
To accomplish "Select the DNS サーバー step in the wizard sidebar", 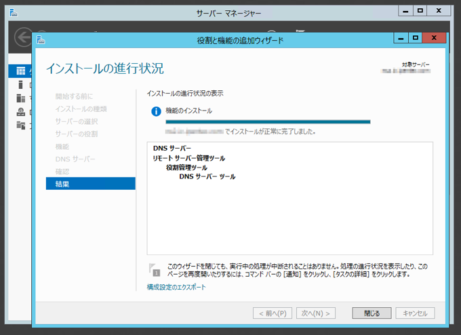I will tap(75, 159).
